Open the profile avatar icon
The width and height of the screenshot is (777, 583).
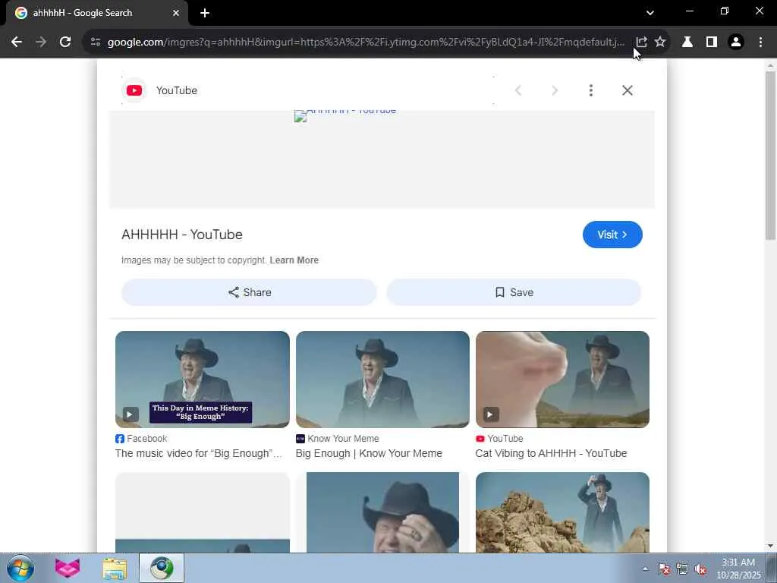[x=736, y=42]
